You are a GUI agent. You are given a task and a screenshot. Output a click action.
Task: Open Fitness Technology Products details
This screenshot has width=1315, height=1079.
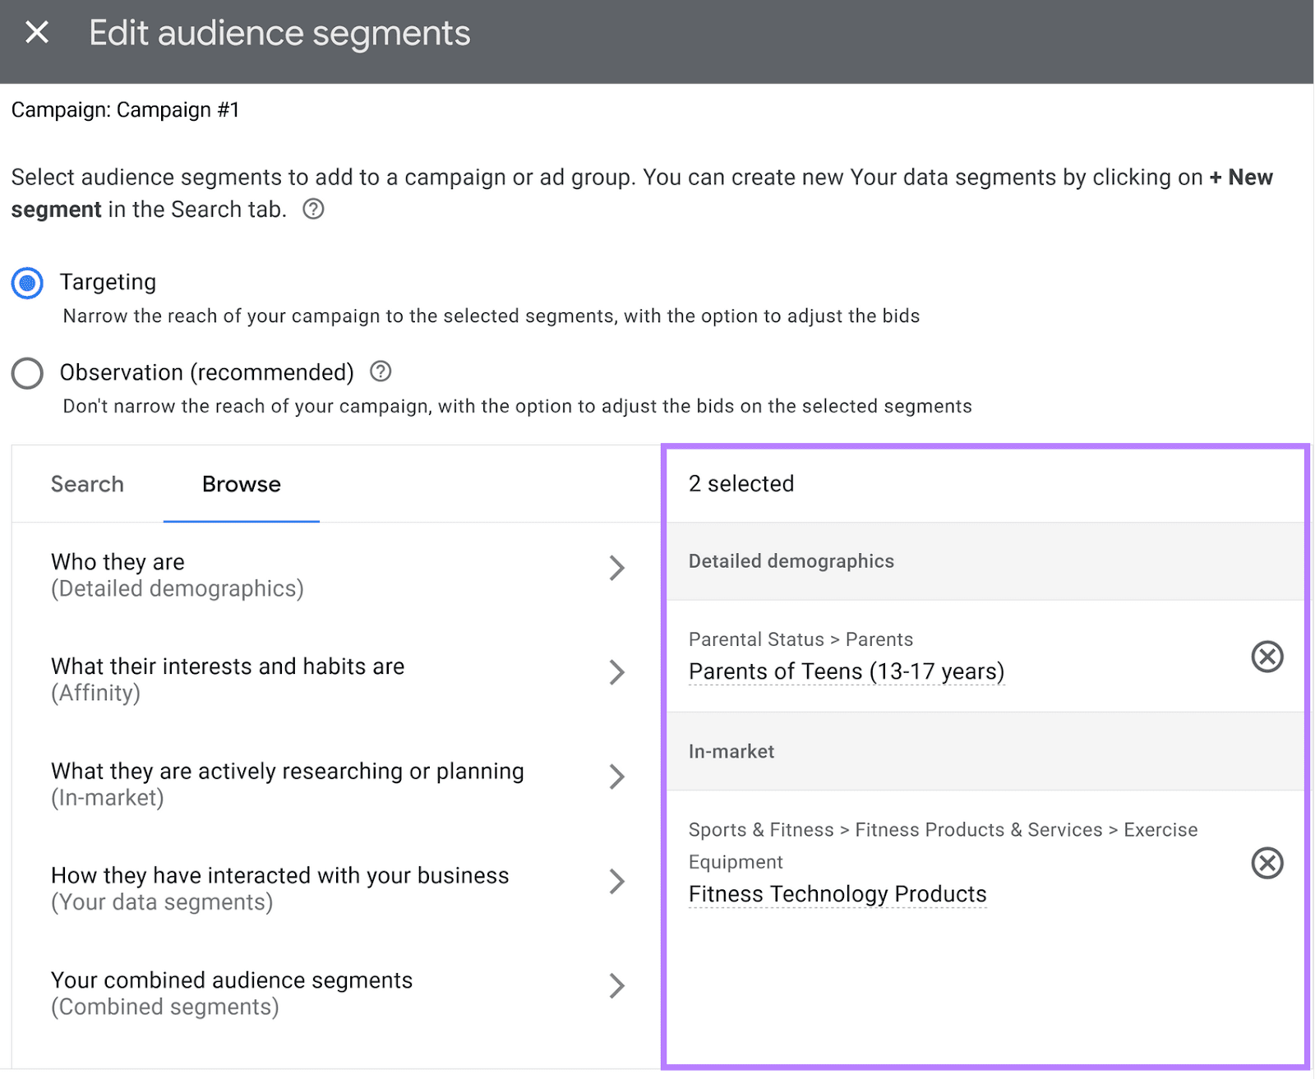coord(837,894)
